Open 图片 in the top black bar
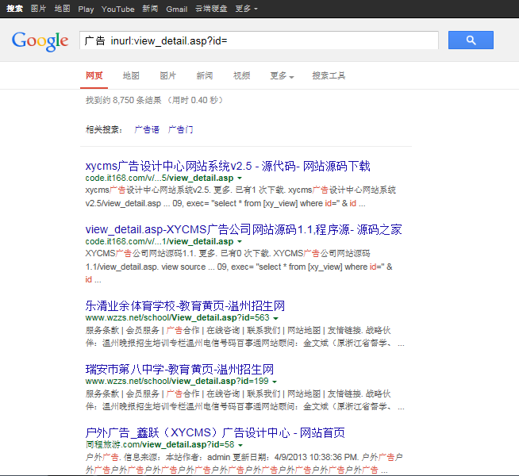The width and height of the screenshot is (519, 476). pyautogui.click(x=38, y=9)
